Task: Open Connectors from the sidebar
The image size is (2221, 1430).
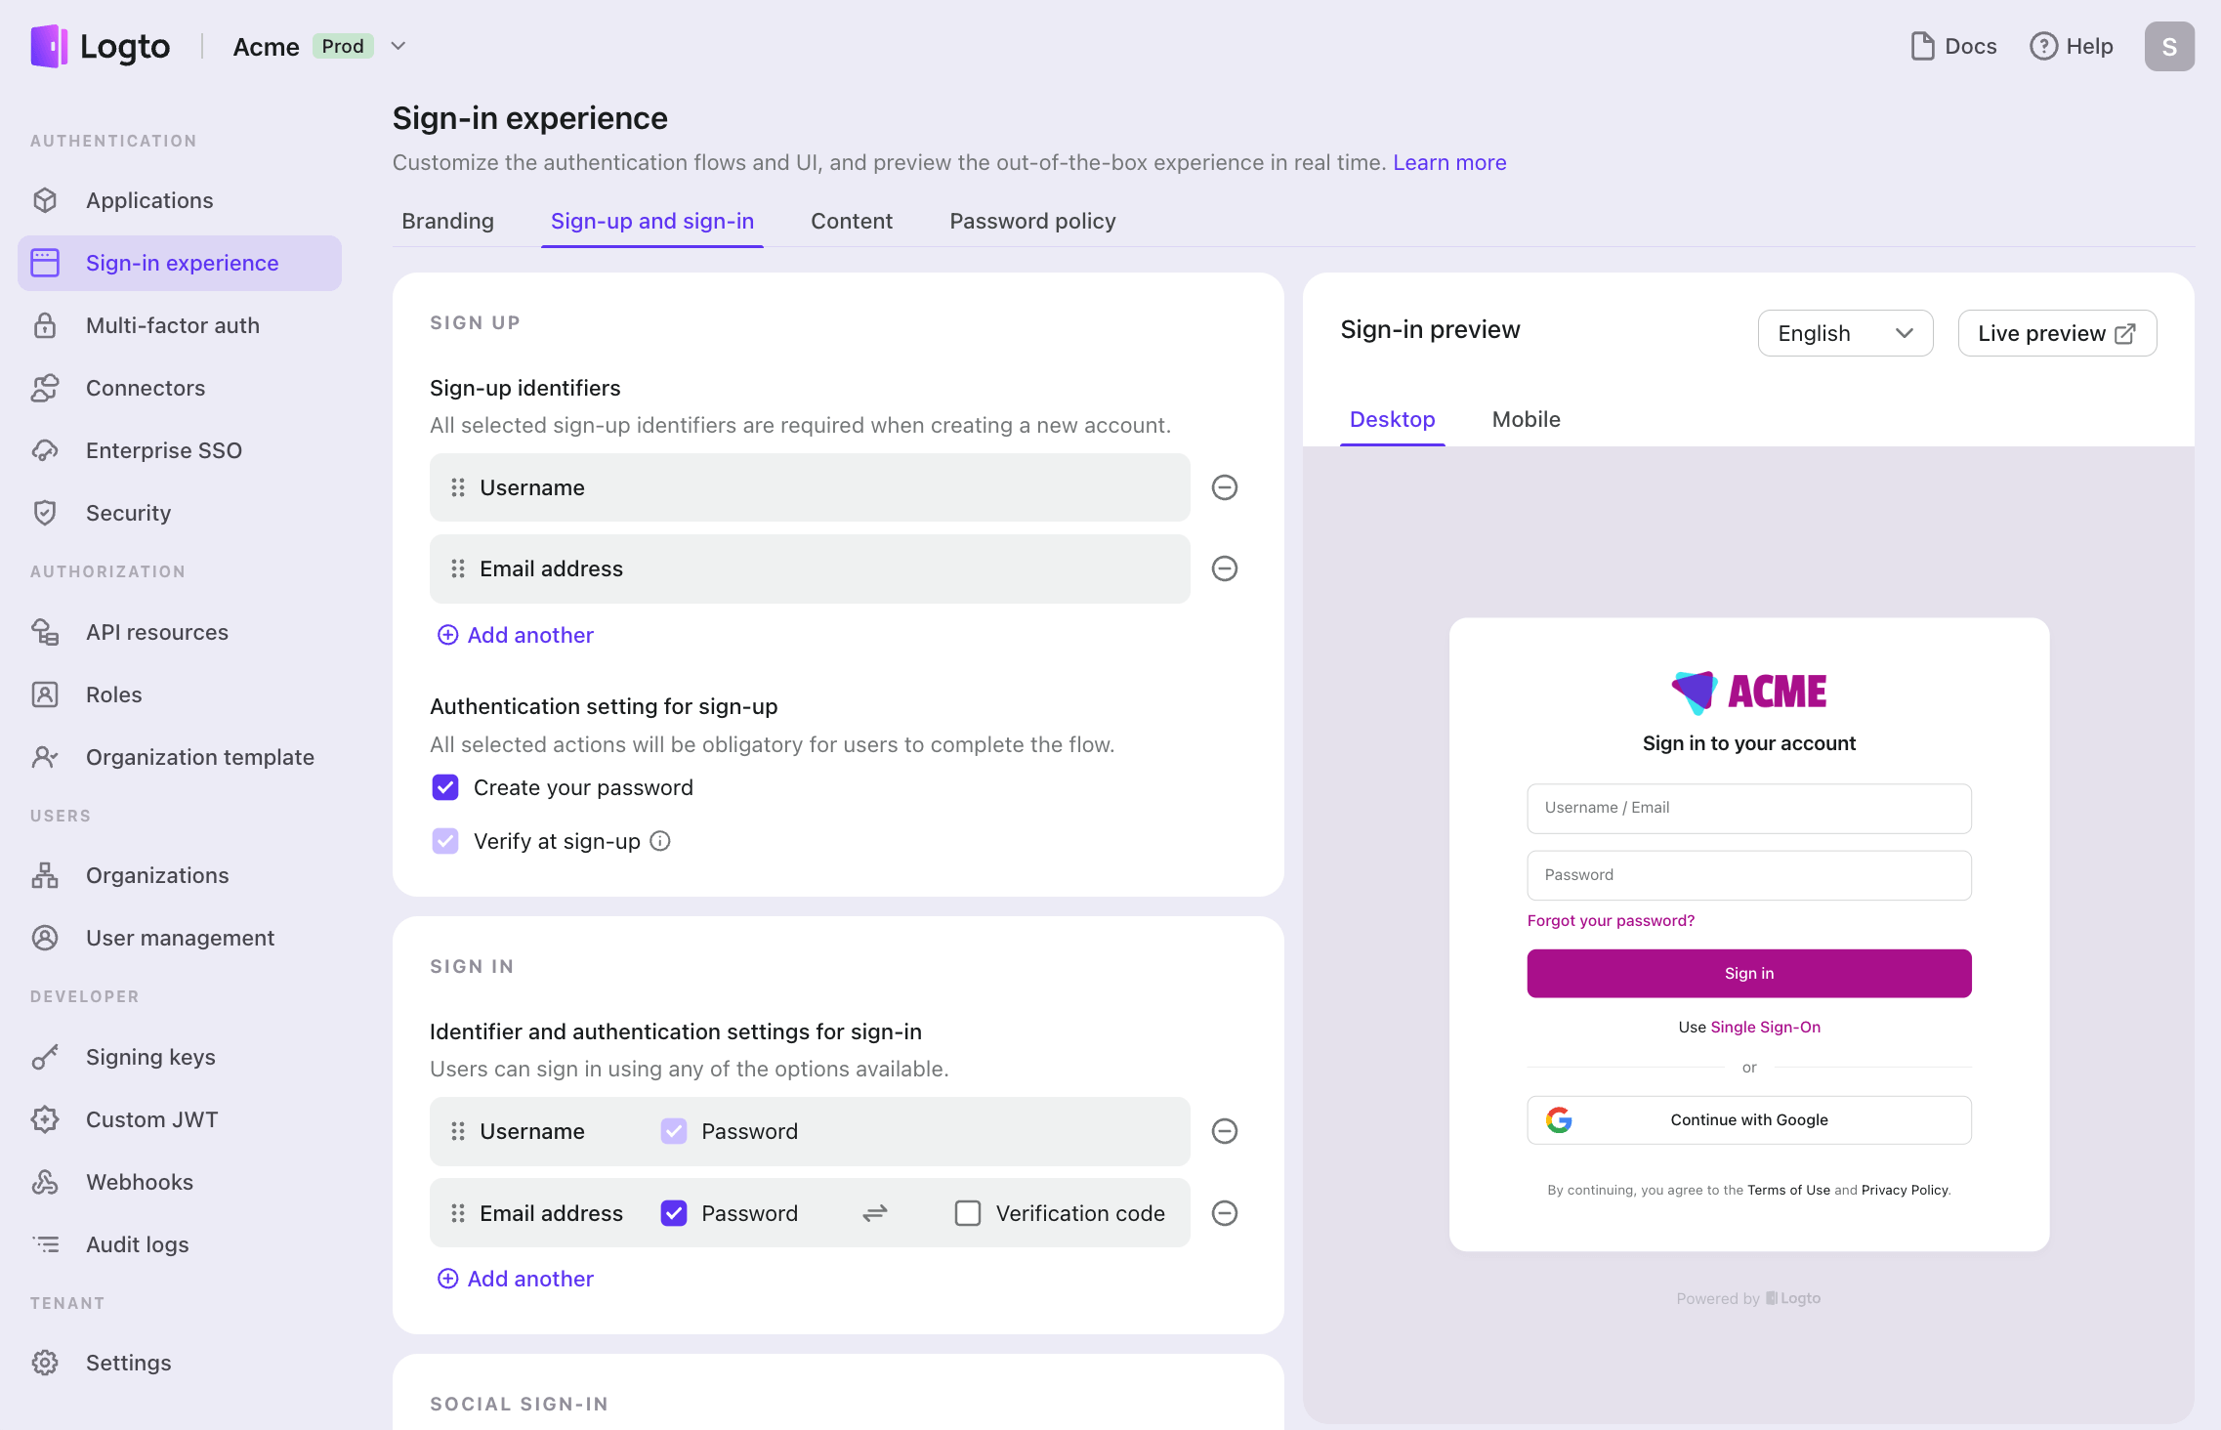Action: (x=145, y=388)
